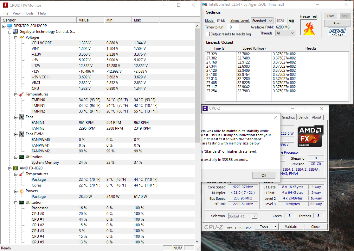The image size is (354, 251).
Task: Click the Stop button in IntelBurnTest
Action: [345, 16]
